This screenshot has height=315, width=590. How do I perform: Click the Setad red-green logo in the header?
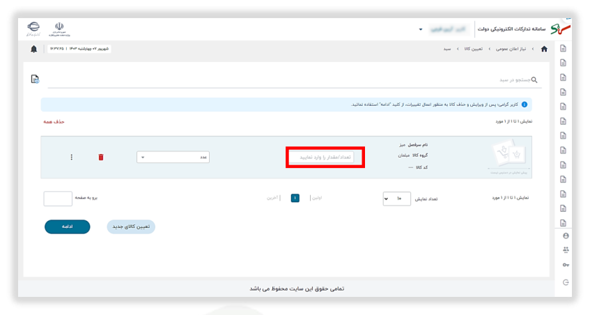click(x=560, y=29)
